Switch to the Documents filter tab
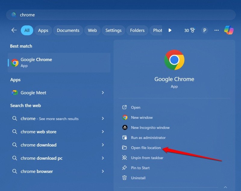 (x=68, y=30)
